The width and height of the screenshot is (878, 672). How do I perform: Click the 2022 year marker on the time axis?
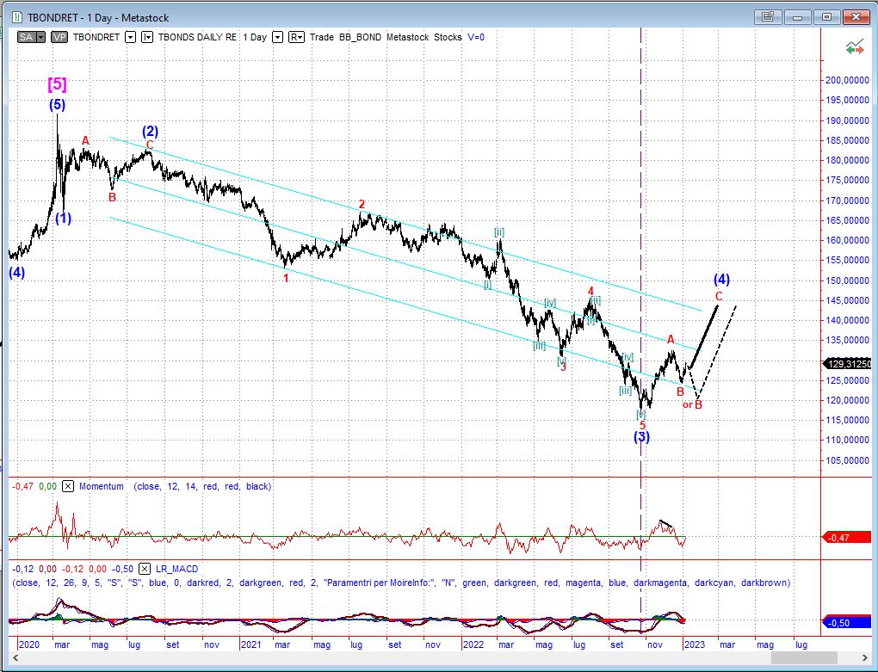(473, 644)
